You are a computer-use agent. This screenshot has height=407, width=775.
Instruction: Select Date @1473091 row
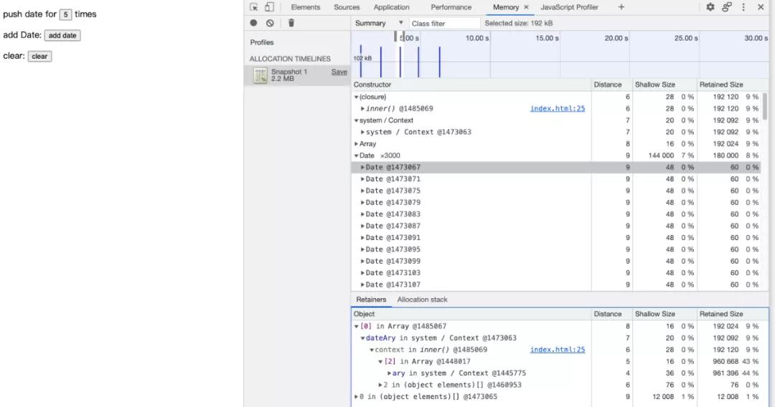(556, 238)
